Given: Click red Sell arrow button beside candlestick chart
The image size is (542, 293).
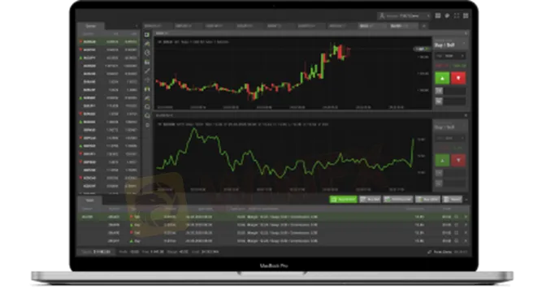Looking at the screenshot, I should (458, 79).
